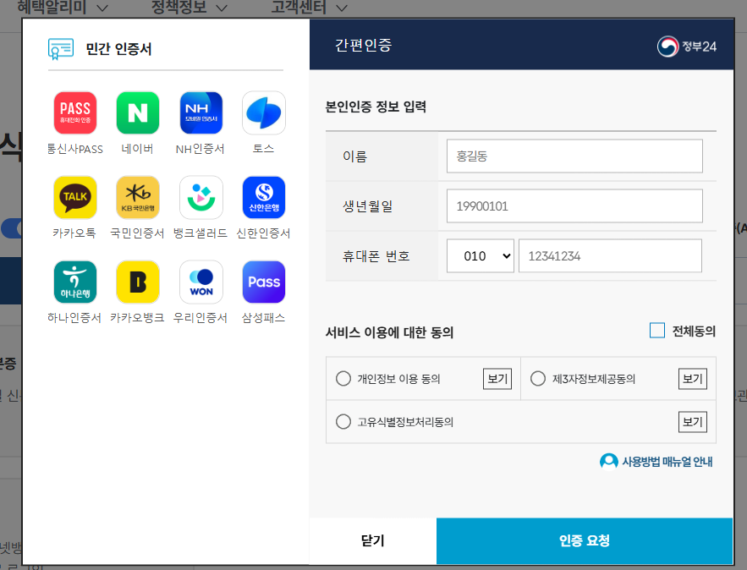747x570 pixels.
Task: Pick the 토스 certificate icon
Action: (x=264, y=112)
